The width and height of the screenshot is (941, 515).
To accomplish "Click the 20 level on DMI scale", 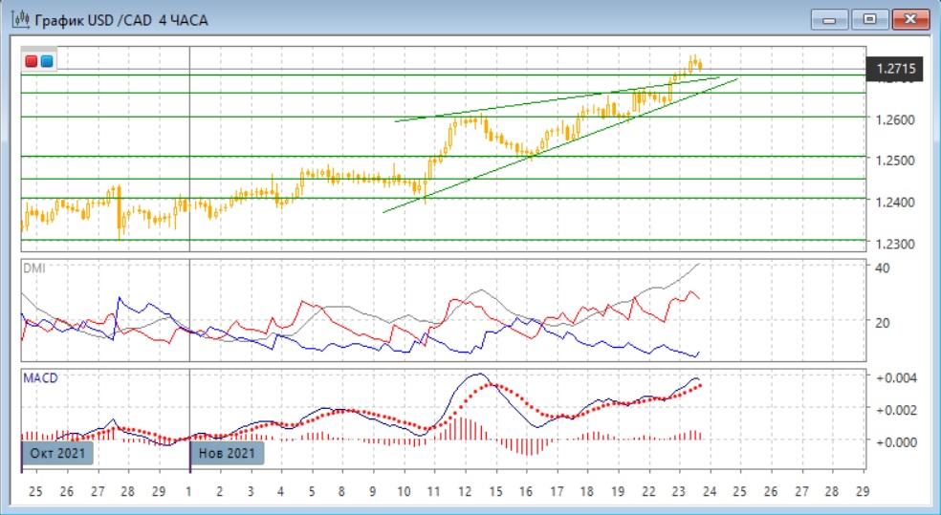I will tap(882, 323).
